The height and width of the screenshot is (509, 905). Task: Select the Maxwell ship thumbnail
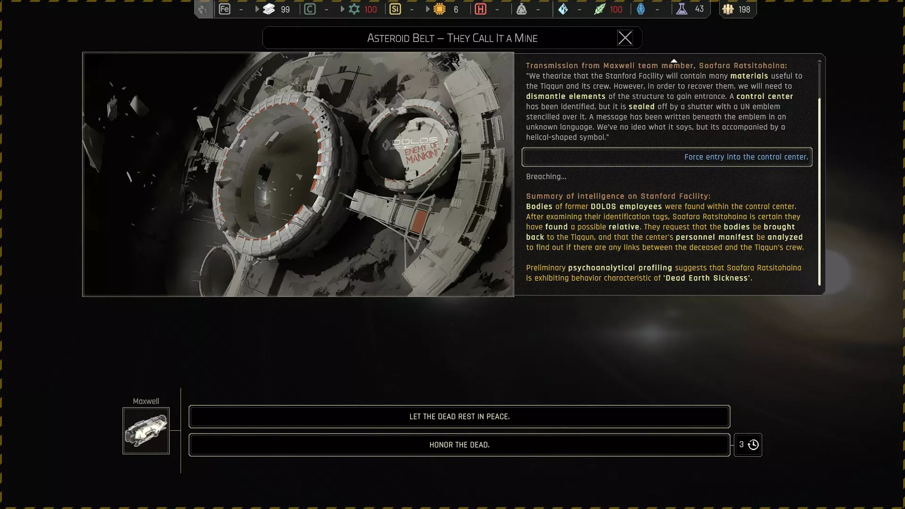click(x=146, y=431)
